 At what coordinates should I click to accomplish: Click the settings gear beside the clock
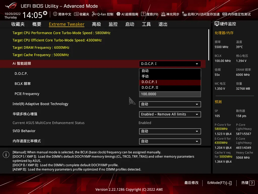(x=45, y=13)
